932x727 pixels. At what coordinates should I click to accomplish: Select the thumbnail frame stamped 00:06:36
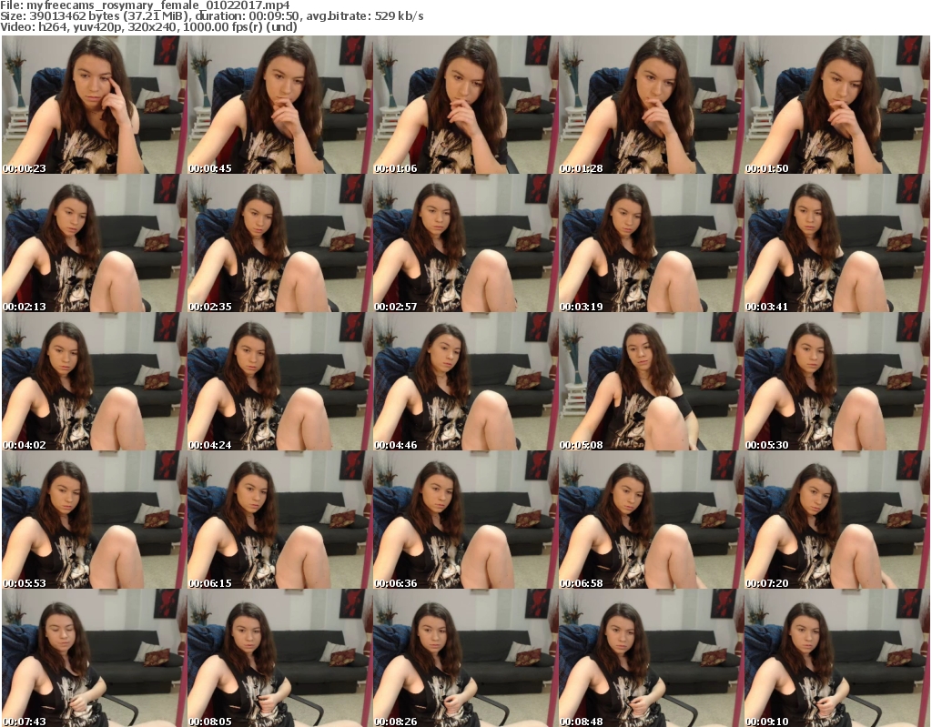pos(465,520)
